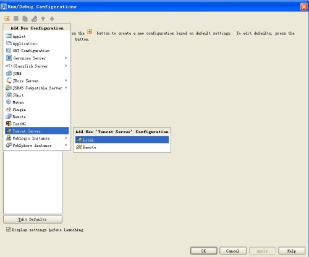Close the Run/Debug Configurations dialog

click(x=304, y=7)
